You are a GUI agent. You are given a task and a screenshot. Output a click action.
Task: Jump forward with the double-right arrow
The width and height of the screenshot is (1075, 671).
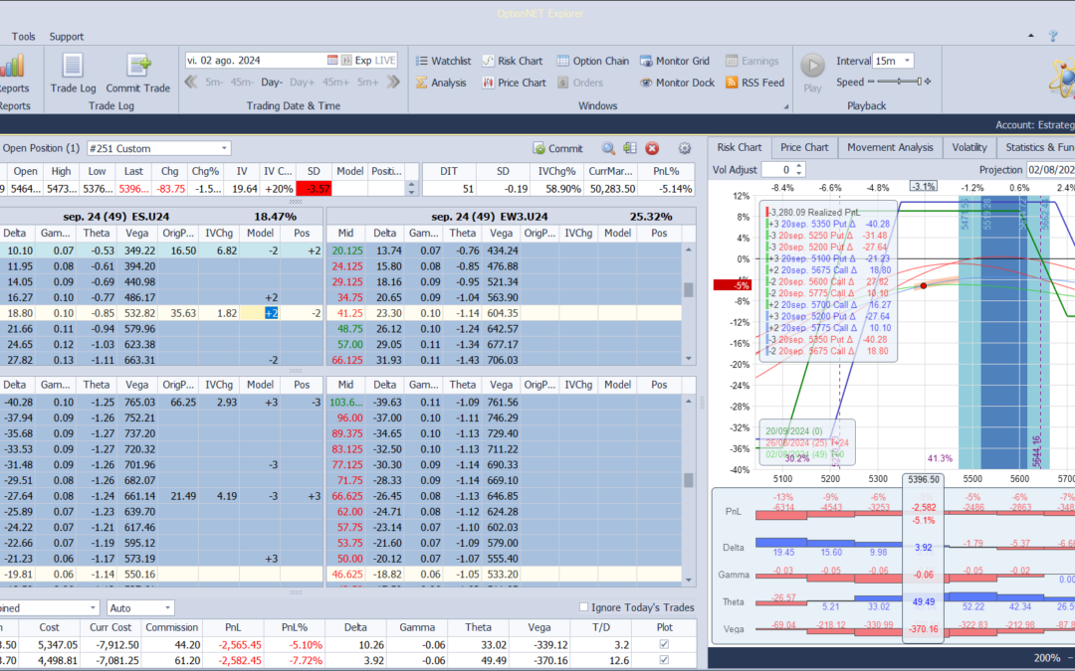coord(393,83)
